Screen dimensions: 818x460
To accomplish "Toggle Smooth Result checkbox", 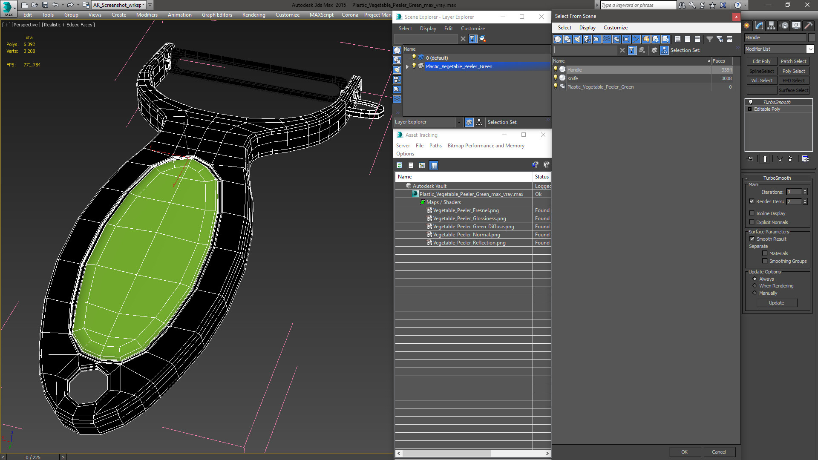I will click(x=752, y=239).
